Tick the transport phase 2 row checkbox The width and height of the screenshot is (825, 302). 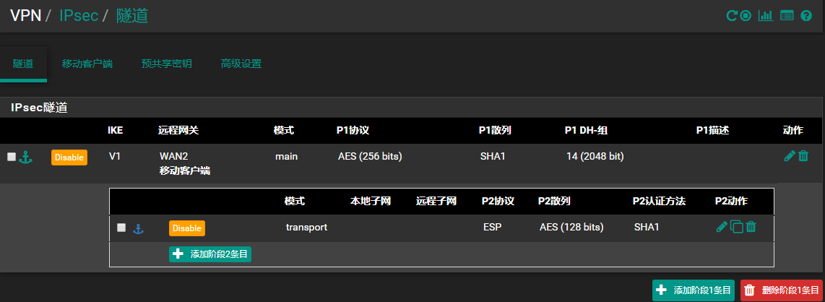[121, 228]
